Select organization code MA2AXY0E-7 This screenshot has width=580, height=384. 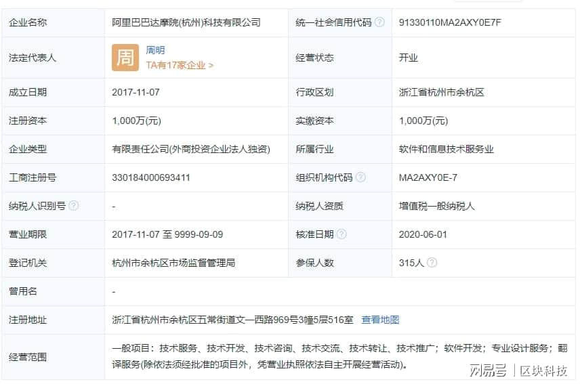click(x=428, y=177)
